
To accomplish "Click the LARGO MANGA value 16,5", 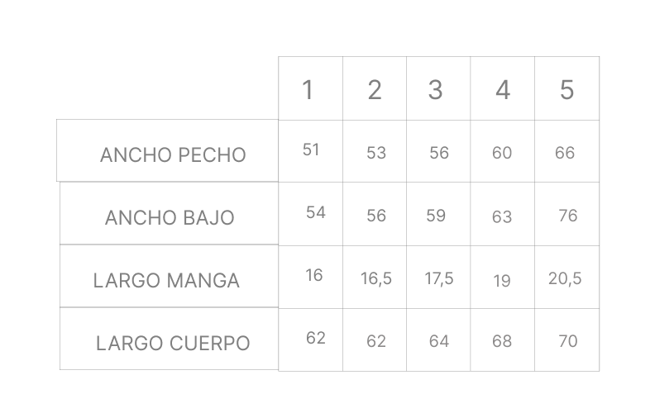I will tap(376, 279).
